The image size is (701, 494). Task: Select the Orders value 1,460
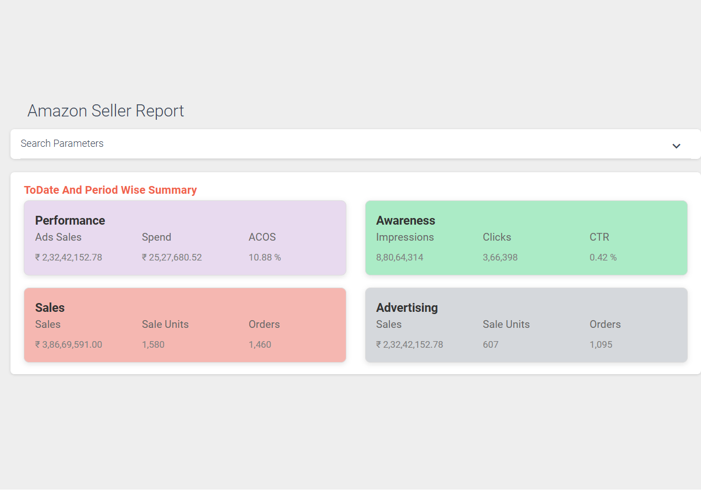pos(260,344)
